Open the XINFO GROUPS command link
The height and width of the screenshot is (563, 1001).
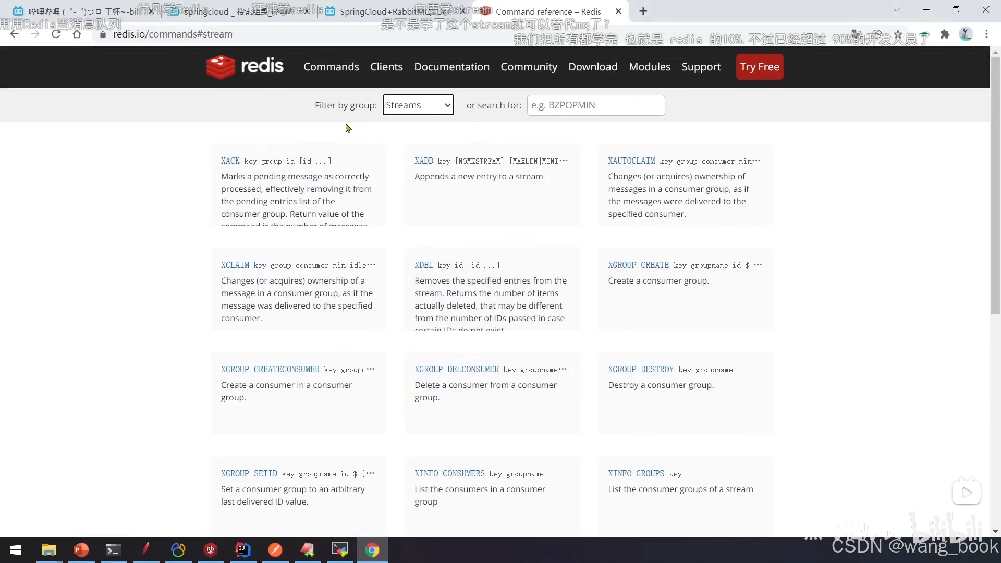[636, 474]
